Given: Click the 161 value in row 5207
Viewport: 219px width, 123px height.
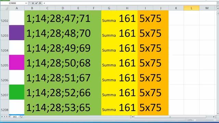Looking at the screenshot, I should pyautogui.click(x=127, y=93).
